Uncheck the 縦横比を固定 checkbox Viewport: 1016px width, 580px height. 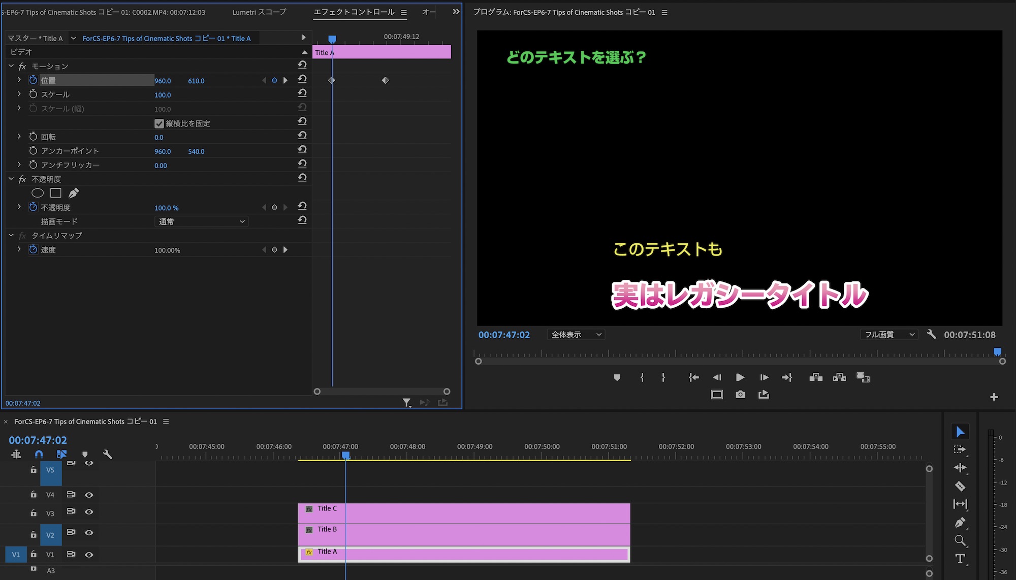[159, 123]
